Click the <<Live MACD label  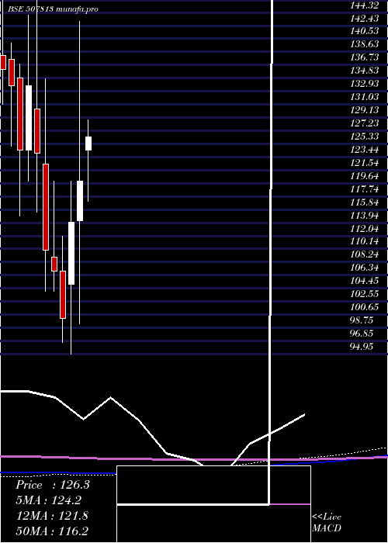click(327, 523)
